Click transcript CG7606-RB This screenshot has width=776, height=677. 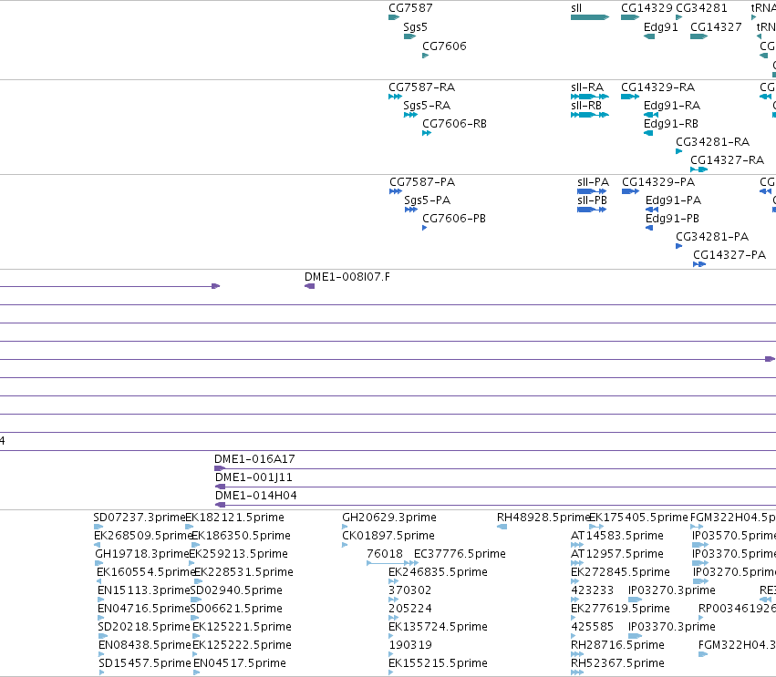(x=454, y=124)
